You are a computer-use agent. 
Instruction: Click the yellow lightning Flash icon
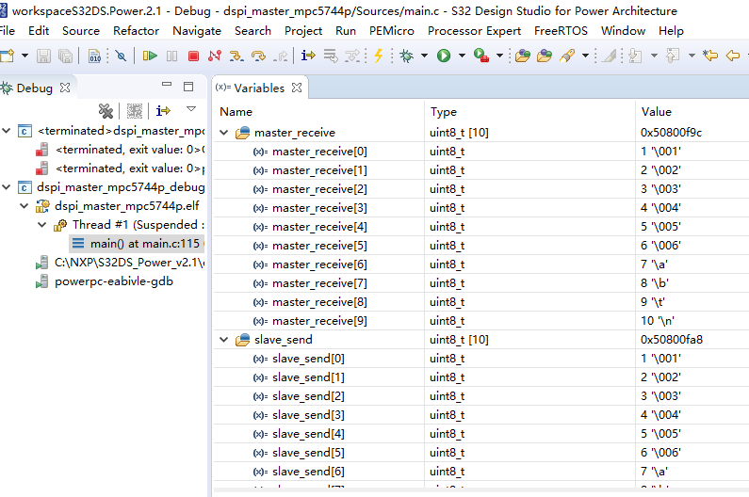(x=379, y=56)
